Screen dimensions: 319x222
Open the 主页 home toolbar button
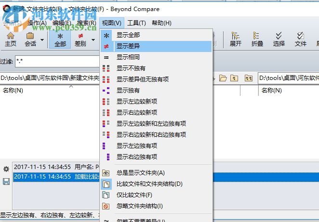(x=11, y=39)
